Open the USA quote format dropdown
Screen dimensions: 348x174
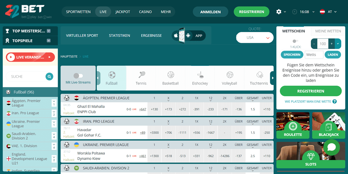click(x=255, y=38)
